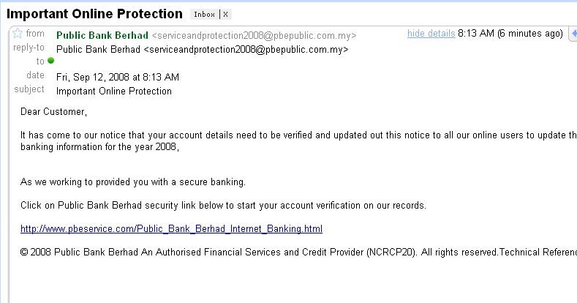577x303 pixels.
Task: Star this email from Public Bank Berhad
Action: (18, 34)
